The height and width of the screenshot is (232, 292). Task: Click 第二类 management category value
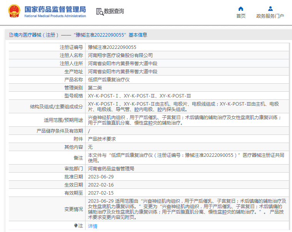pyautogui.click(x=95, y=88)
